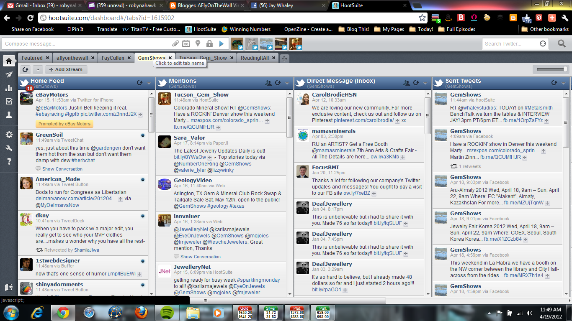Open the Direct Message stream options dropdown arrow
The image size is (572, 321).
pos(425,83)
